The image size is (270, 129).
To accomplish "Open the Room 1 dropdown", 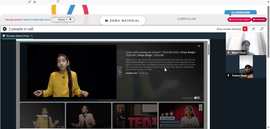I will click(x=63, y=20).
